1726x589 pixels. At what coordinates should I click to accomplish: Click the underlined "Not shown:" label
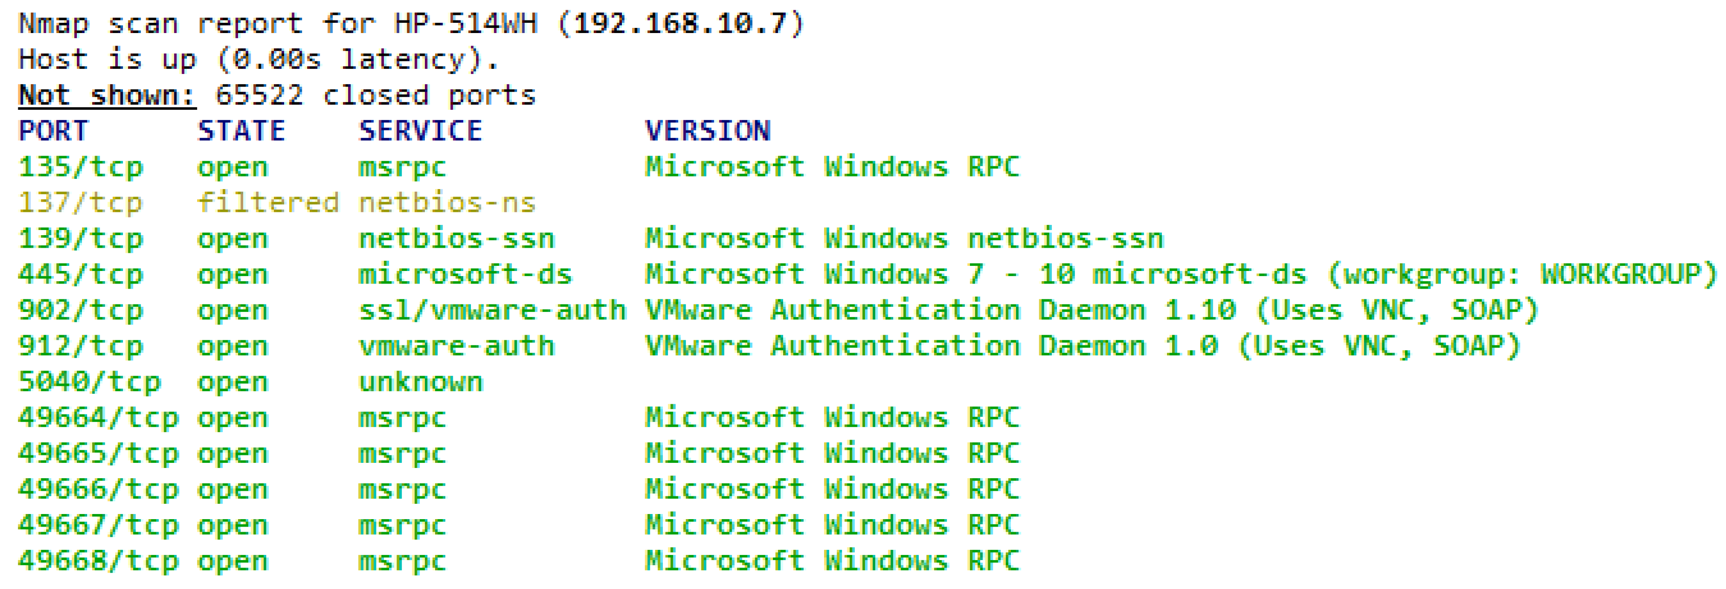point(107,96)
